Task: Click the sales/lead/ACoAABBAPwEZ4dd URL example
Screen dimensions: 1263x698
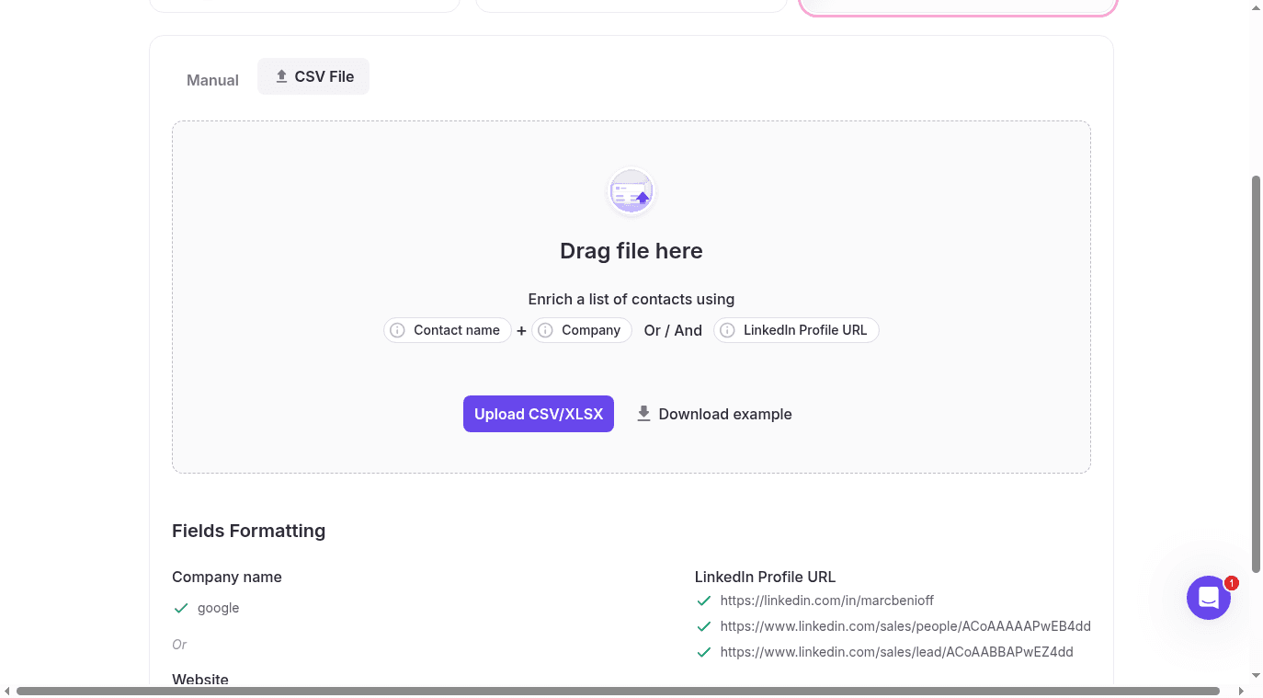Action: tap(897, 652)
